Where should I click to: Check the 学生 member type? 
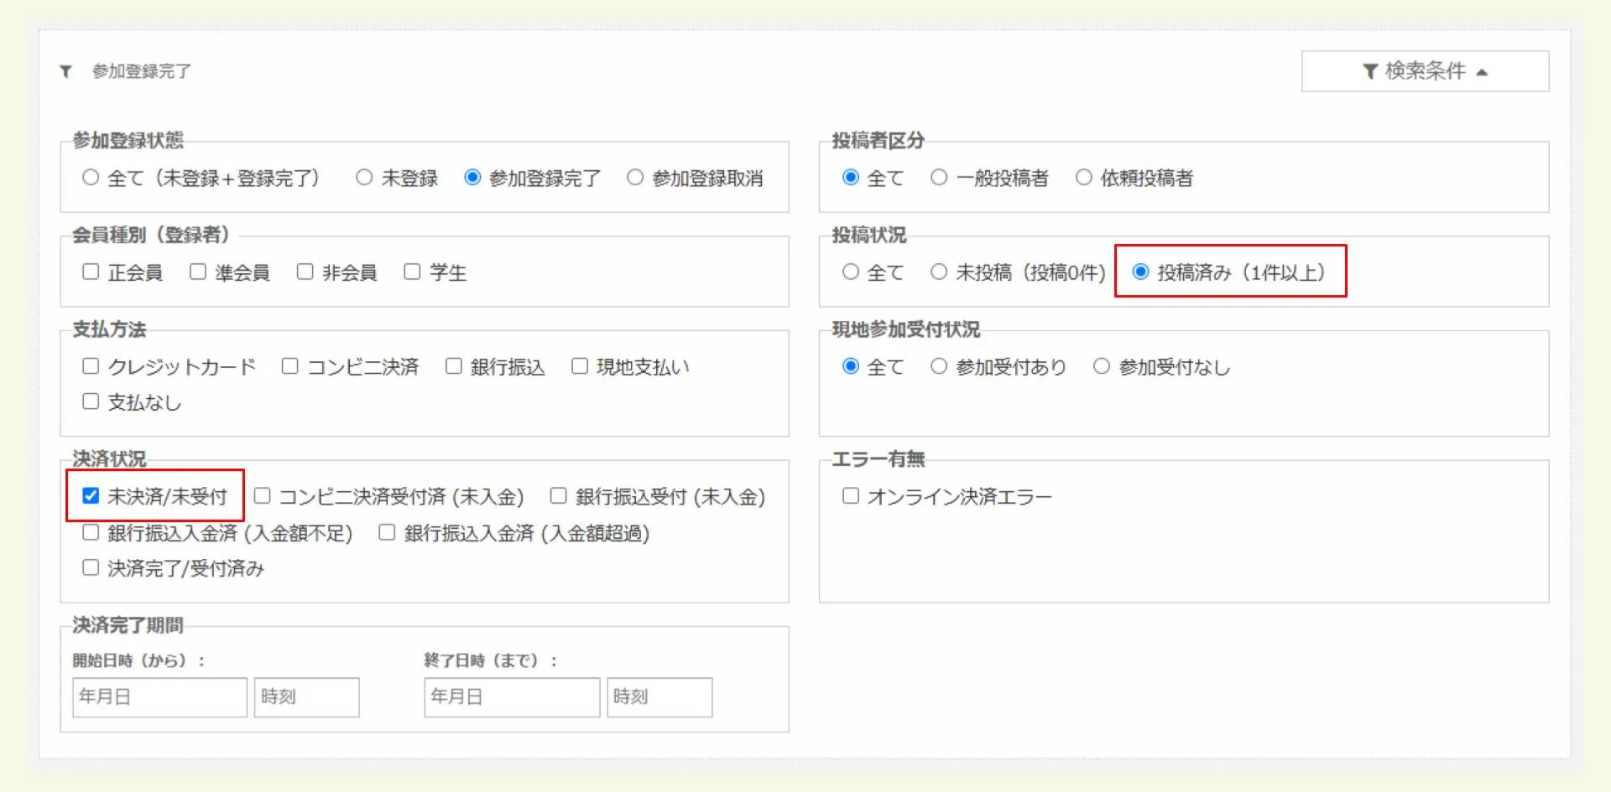tap(412, 270)
